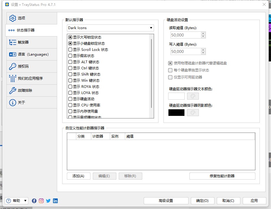
Task: Open 我们的应用程序 section
Action: [32, 78]
